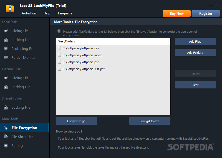Click the Buy Now button
This screenshot has height=158, width=222.
(x=177, y=13)
